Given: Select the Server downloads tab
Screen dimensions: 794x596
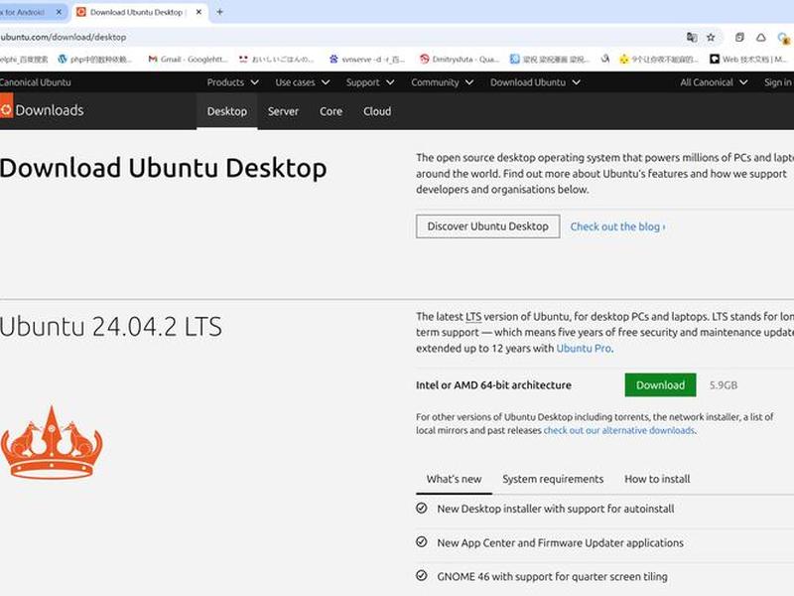Looking at the screenshot, I should pyautogui.click(x=283, y=111).
